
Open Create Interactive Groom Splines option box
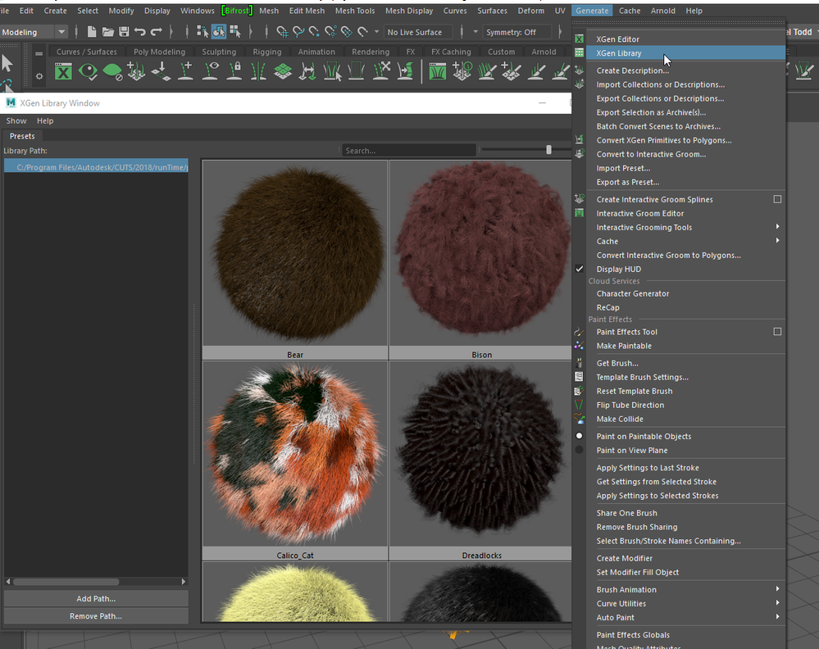[777, 199]
